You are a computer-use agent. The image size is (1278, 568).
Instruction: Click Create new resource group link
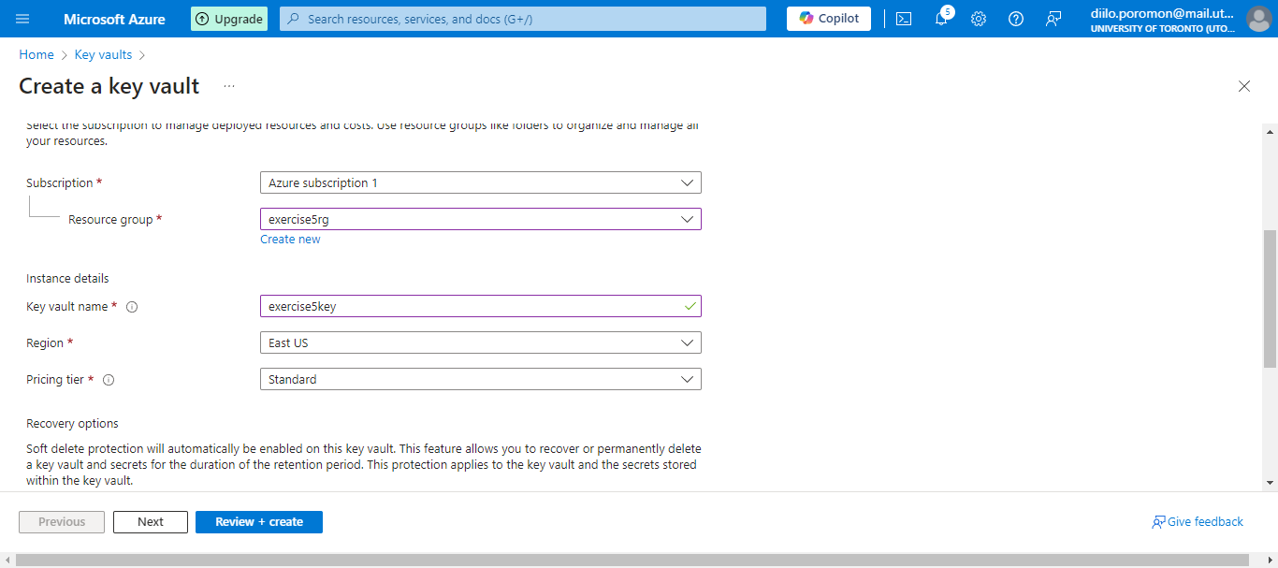(x=290, y=240)
